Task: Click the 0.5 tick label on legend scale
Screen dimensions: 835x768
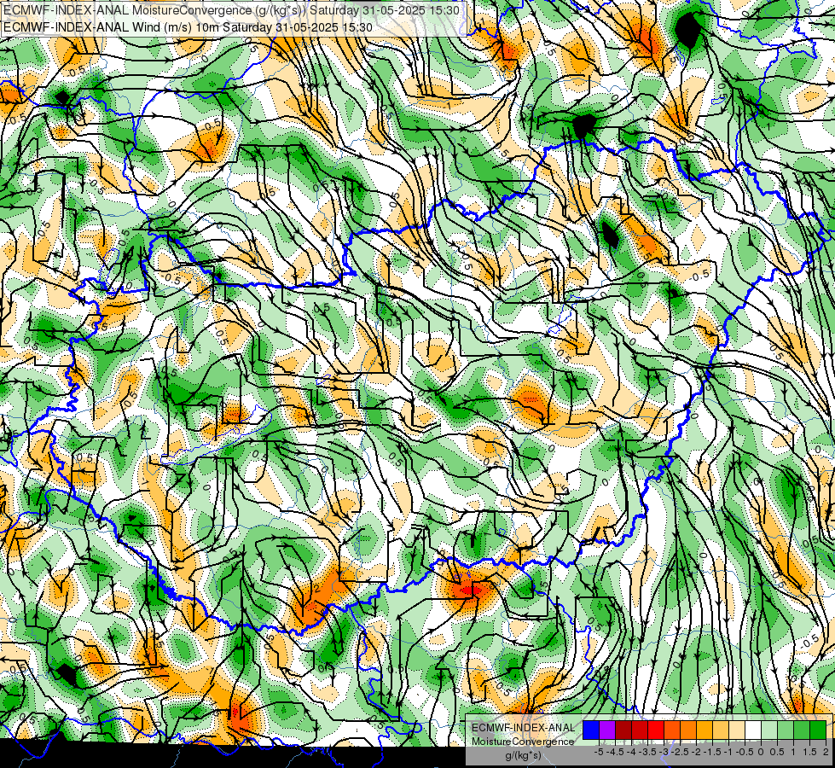Action: coord(777,752)
